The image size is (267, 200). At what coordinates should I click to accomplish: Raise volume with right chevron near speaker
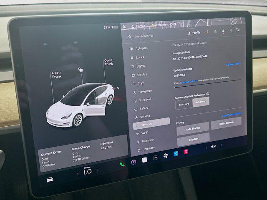pyautogui.click(x=221, y=145)
